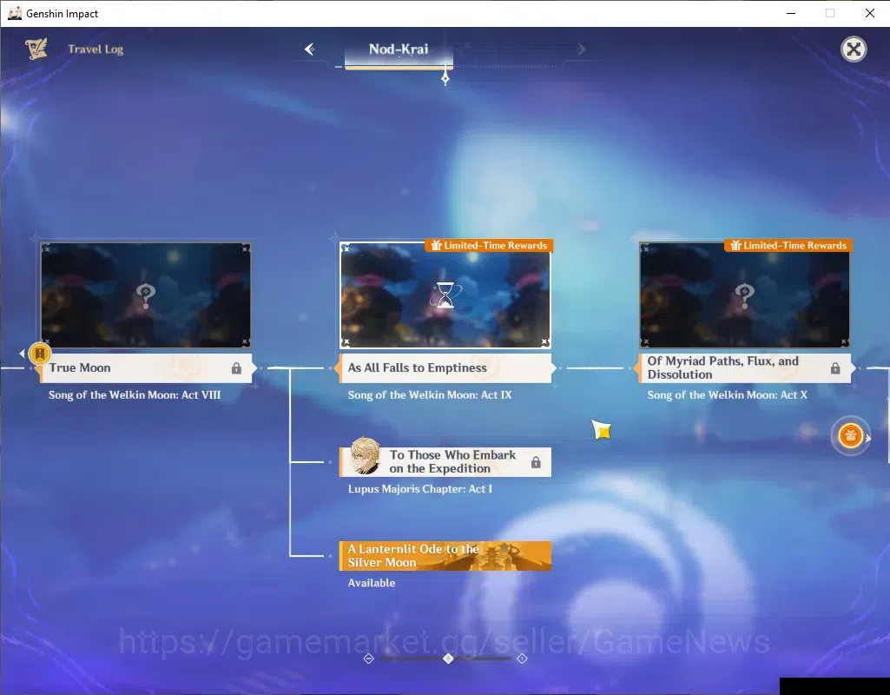Click the orange gift rewards button
890x695 pixels.
(x=850, y=436)
